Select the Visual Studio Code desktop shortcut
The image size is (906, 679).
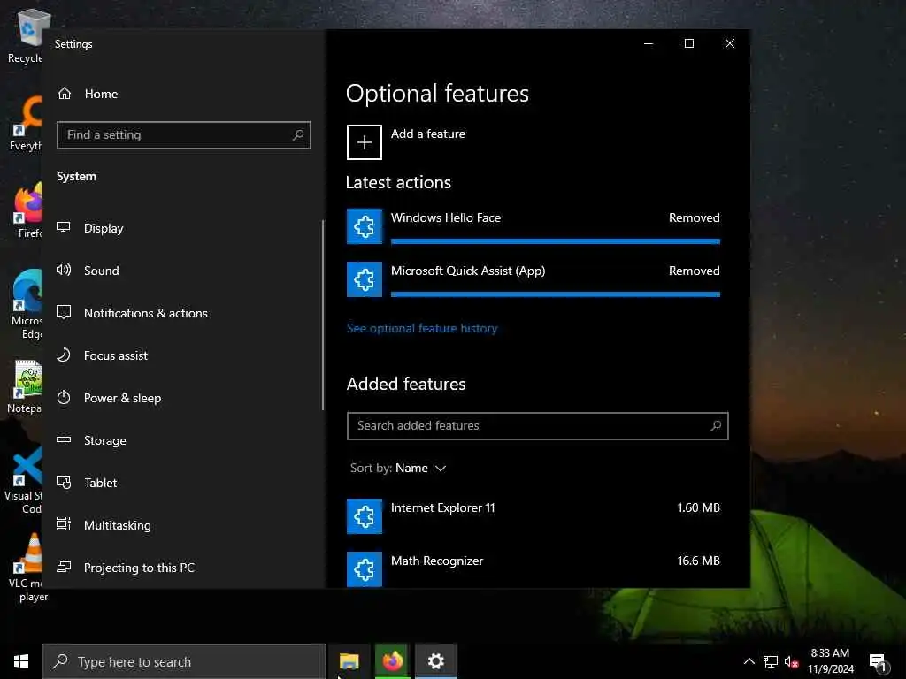pyautogui.click(x=24, y=480)
